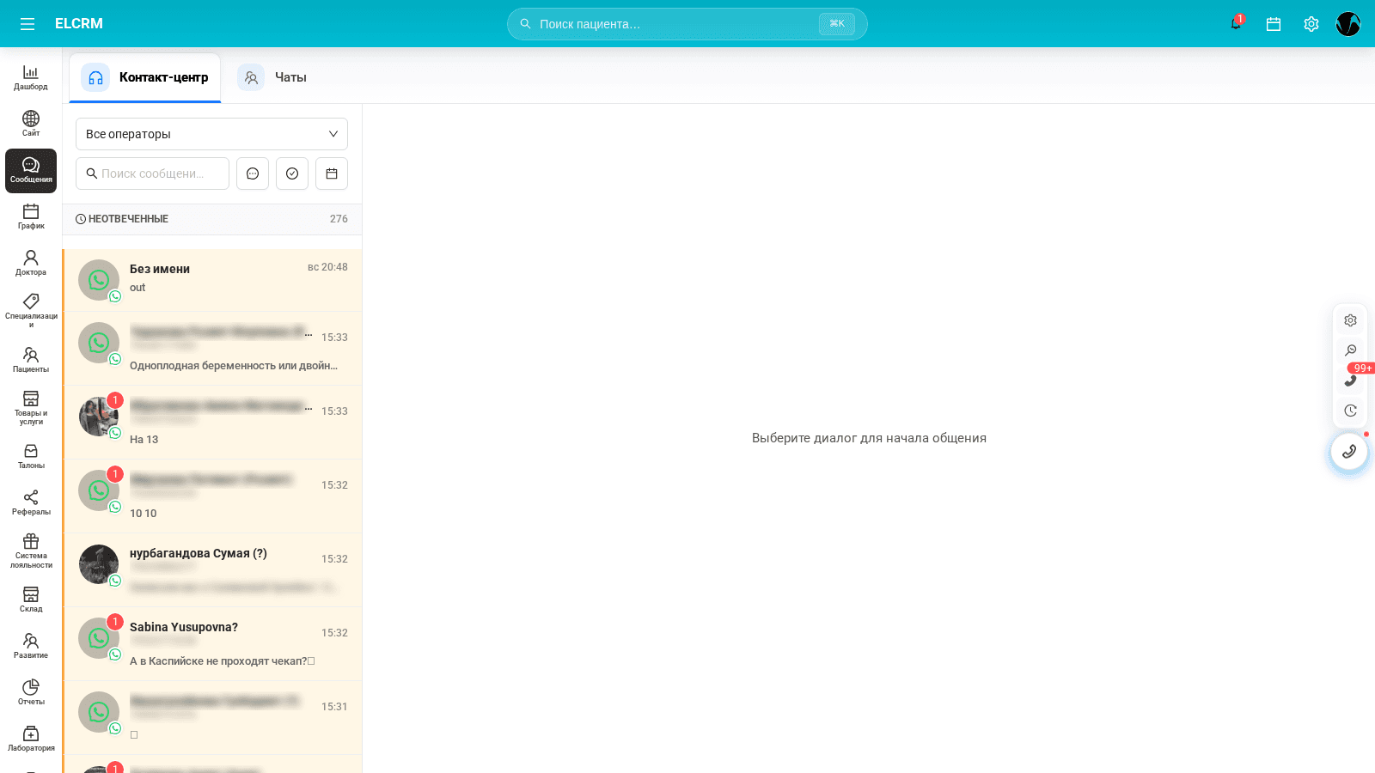The image size is (1375, 773).
Task: Open chat about Одноплодная беременность
Action: pyautogui.click(x=212, y=348)
